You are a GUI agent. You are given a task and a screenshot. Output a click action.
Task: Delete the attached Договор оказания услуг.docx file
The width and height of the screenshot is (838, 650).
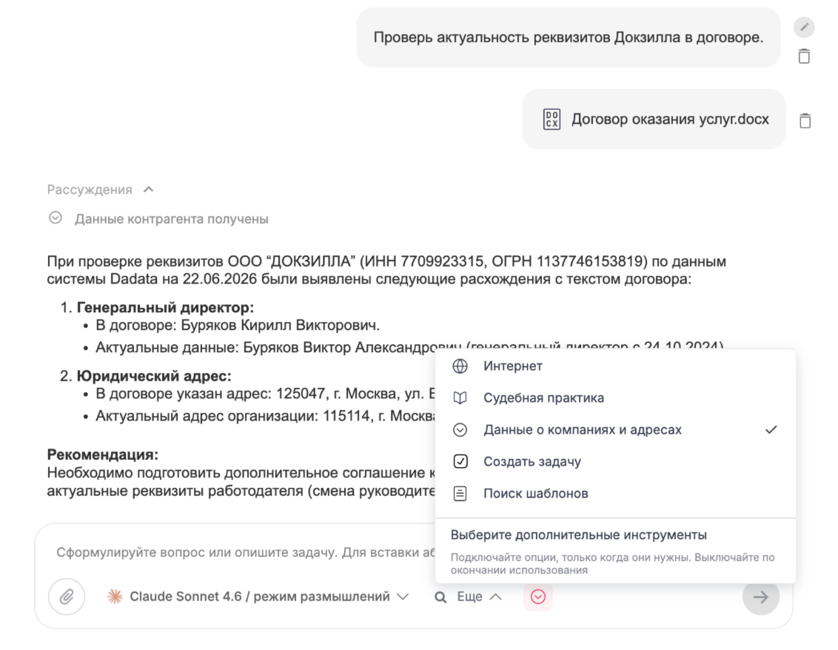(x=805, y=121)
